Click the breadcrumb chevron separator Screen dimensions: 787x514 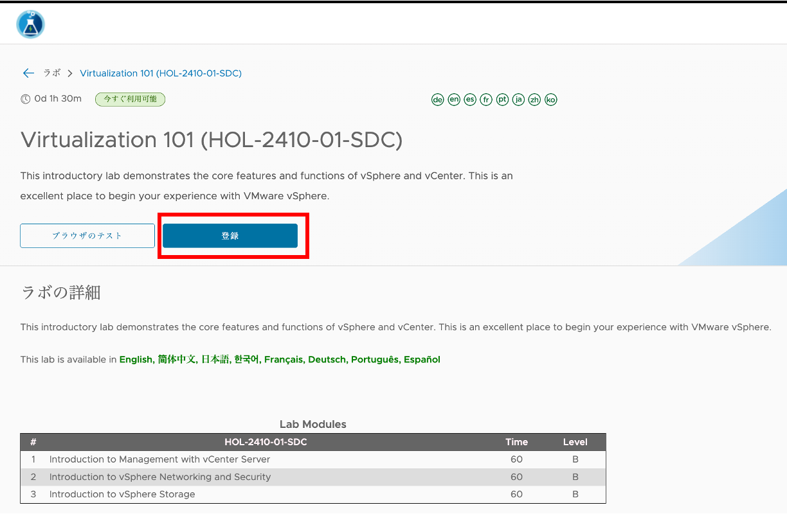70,73
